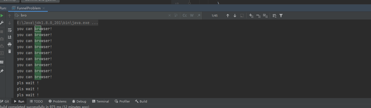Open the Problems tool window
This screenshot has height=108, width=371.
click(x=57, y=101)
